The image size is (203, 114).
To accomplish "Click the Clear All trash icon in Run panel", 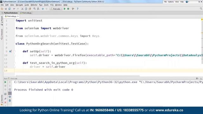I will 10,101.
